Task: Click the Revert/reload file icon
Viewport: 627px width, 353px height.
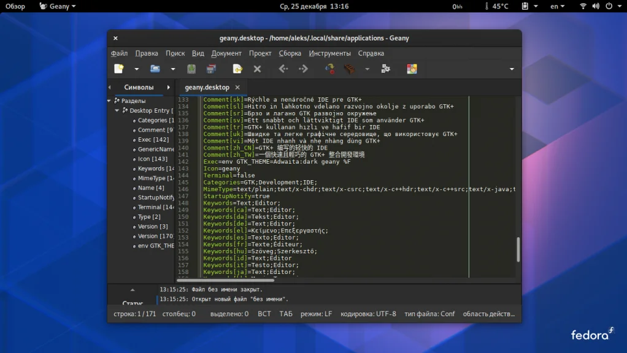Action: point(237,69)
